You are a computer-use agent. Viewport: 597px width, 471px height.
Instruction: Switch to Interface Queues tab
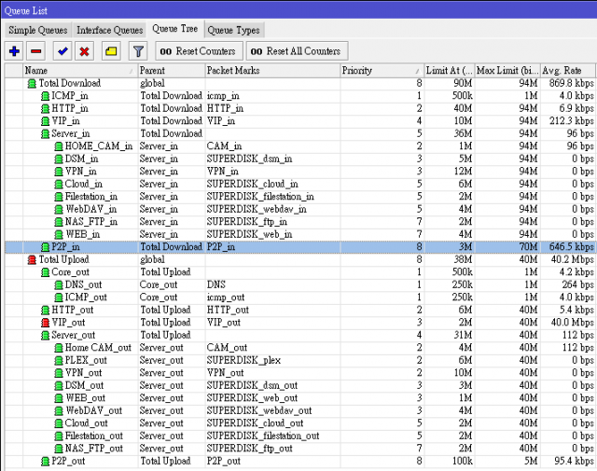[110, 30]
